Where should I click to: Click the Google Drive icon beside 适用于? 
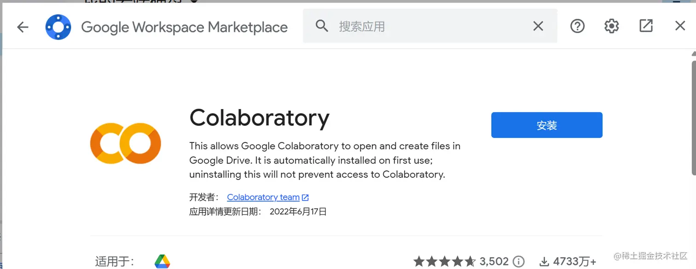(162, 262)
